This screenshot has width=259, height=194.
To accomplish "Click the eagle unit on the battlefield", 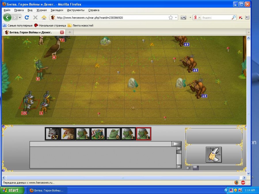I will point(53,49).
